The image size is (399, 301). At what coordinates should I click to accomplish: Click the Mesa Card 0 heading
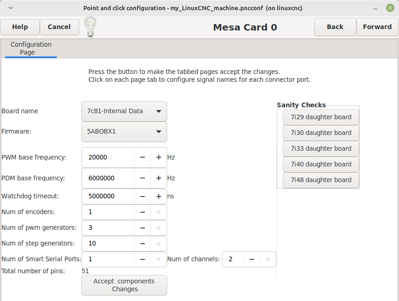pyautogui.click(x=245, y=27)
